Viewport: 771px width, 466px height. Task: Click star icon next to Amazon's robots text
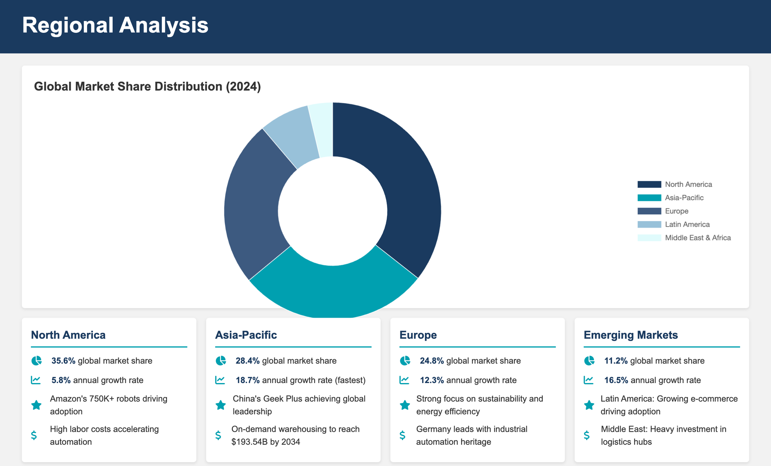point(36,405)
